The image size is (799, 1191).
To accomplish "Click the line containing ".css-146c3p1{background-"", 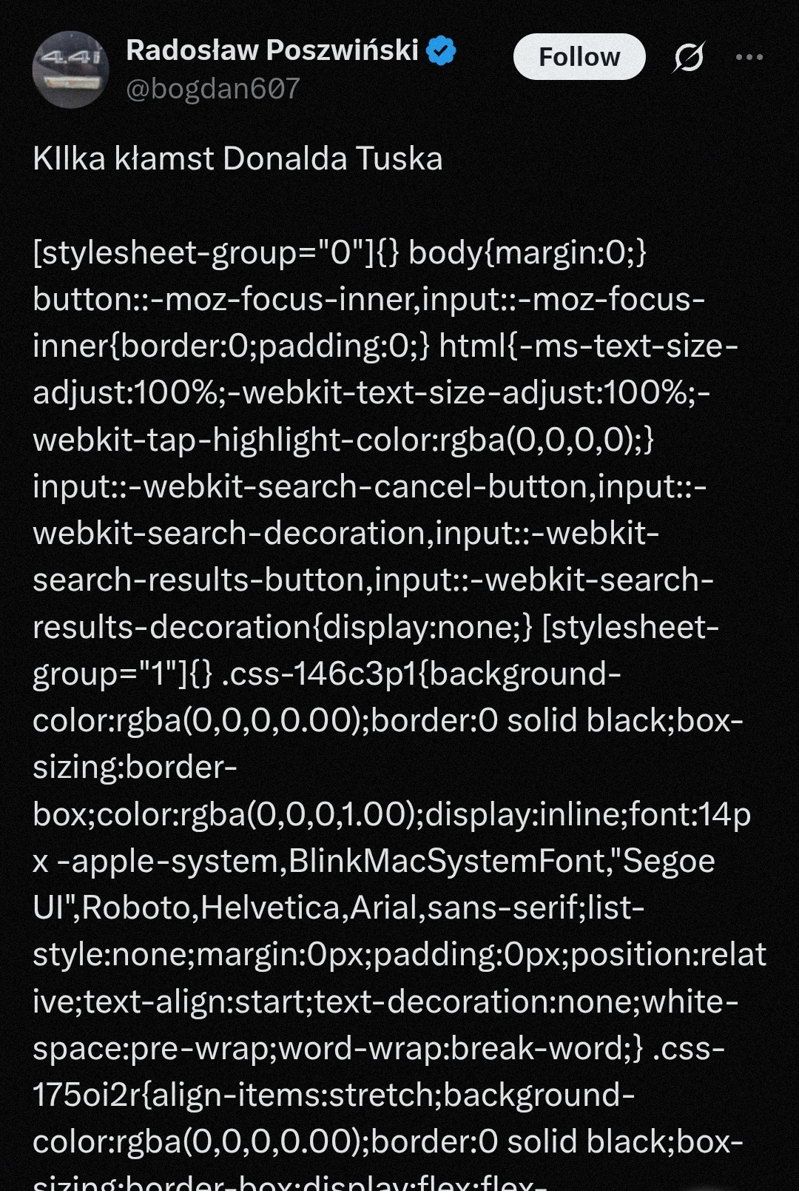I will pos(326,674).
